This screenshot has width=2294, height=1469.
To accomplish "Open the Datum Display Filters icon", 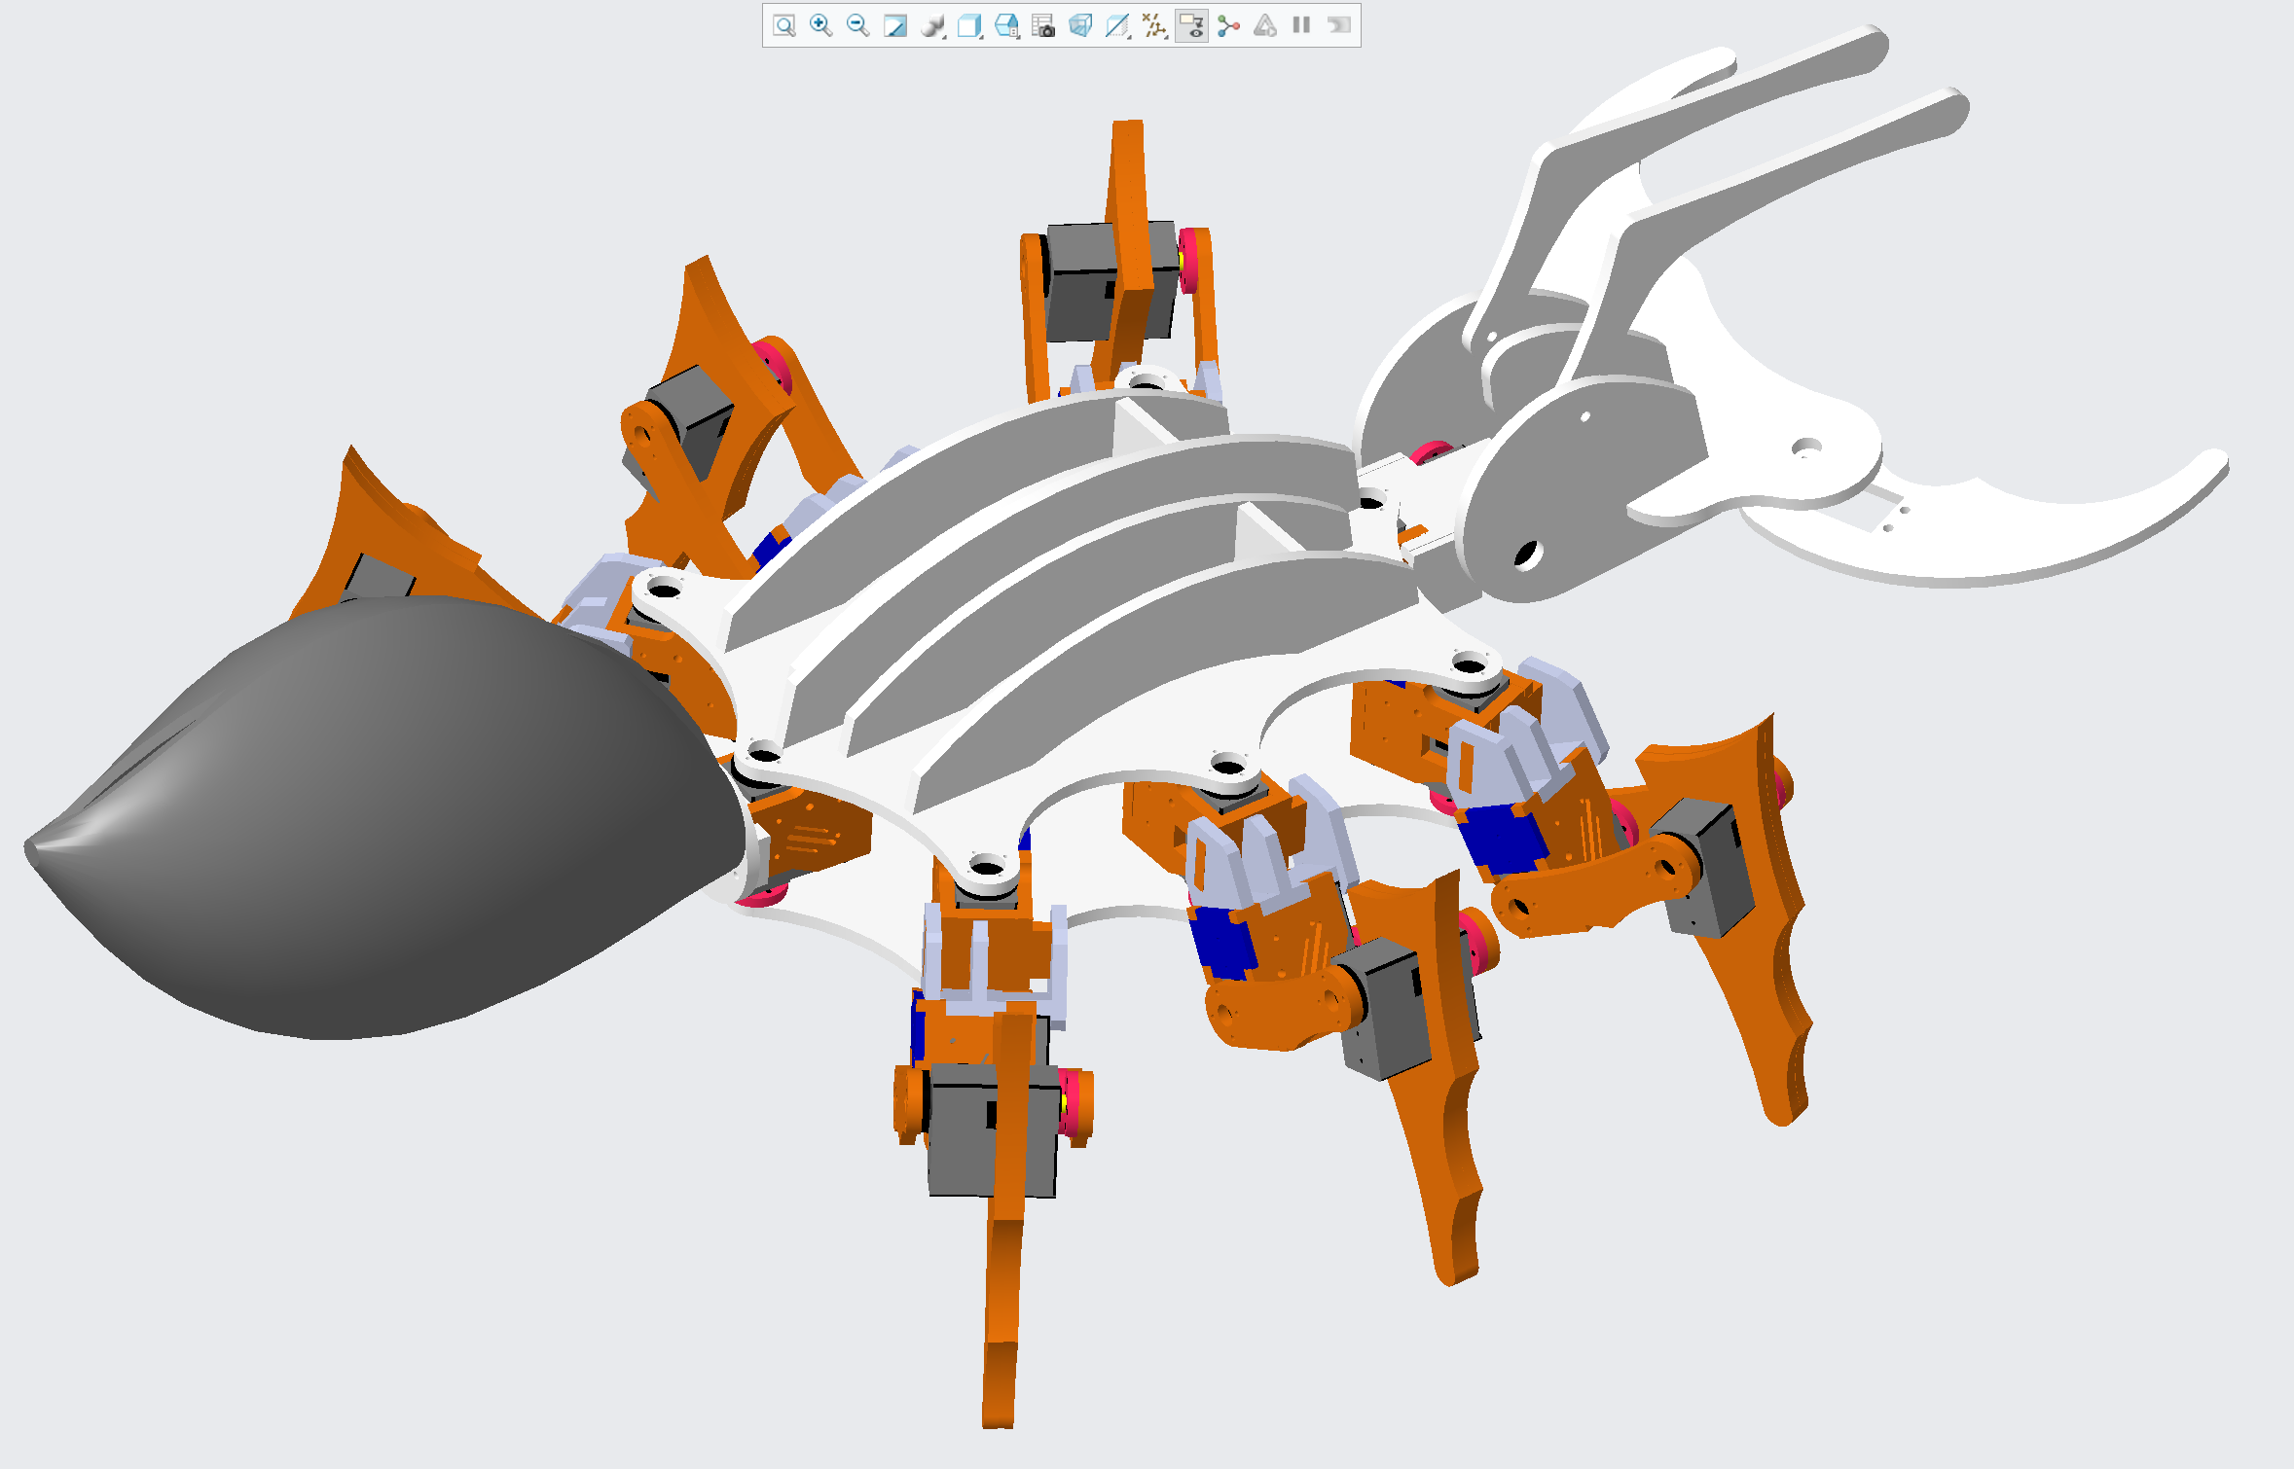I will point(1154,25).
